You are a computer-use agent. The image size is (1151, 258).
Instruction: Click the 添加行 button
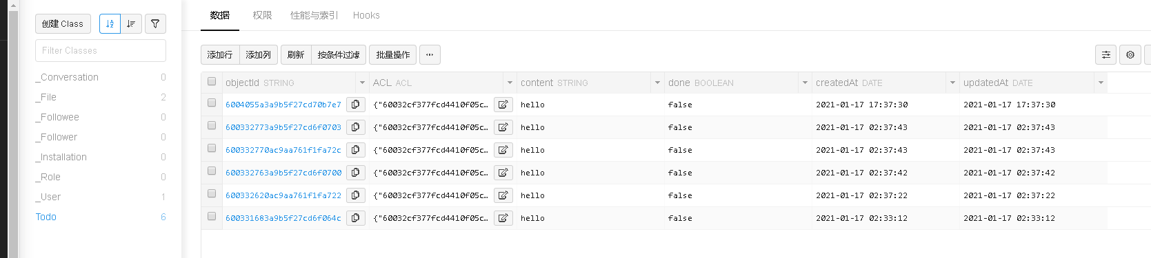[220, 54]
